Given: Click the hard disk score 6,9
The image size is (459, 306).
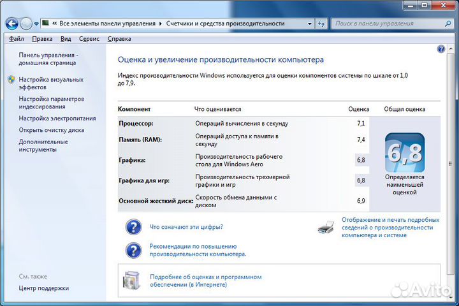Looking at the screenshot, I should click(361, 201).
